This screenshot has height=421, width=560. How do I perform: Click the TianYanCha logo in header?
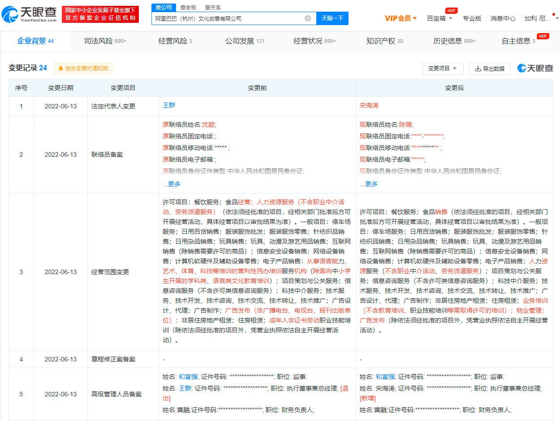click(x=29, y=14)
